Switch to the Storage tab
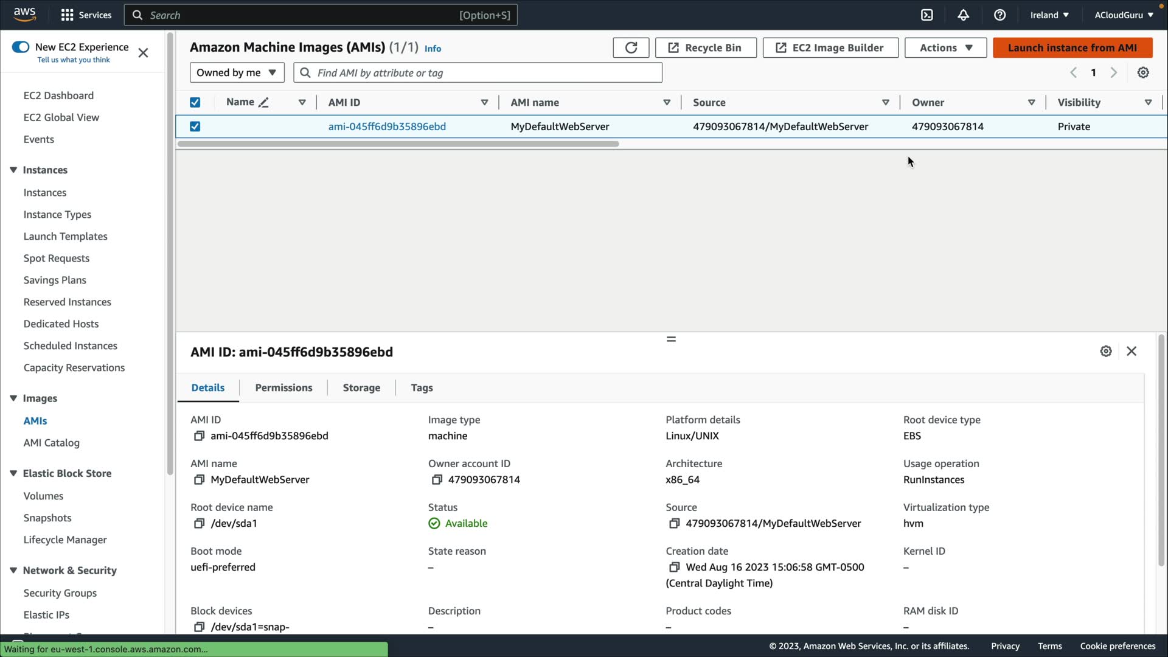 point(361,388)
